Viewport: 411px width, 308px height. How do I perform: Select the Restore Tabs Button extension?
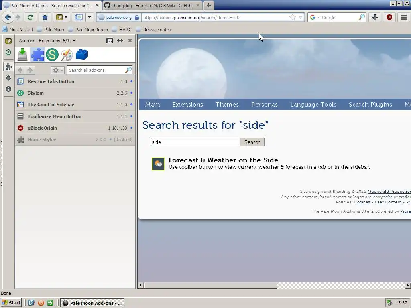pos(75,81)
